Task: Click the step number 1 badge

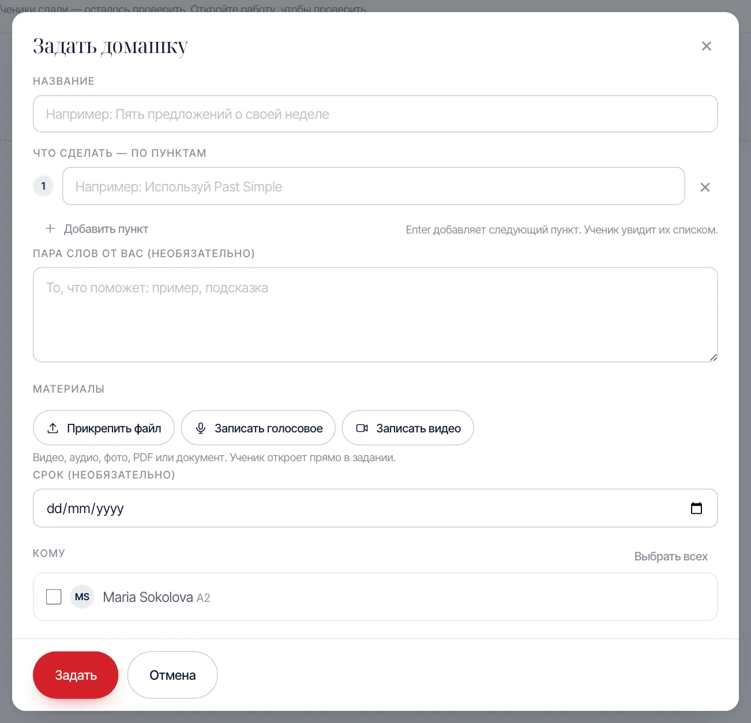Action: coord(43,186)
